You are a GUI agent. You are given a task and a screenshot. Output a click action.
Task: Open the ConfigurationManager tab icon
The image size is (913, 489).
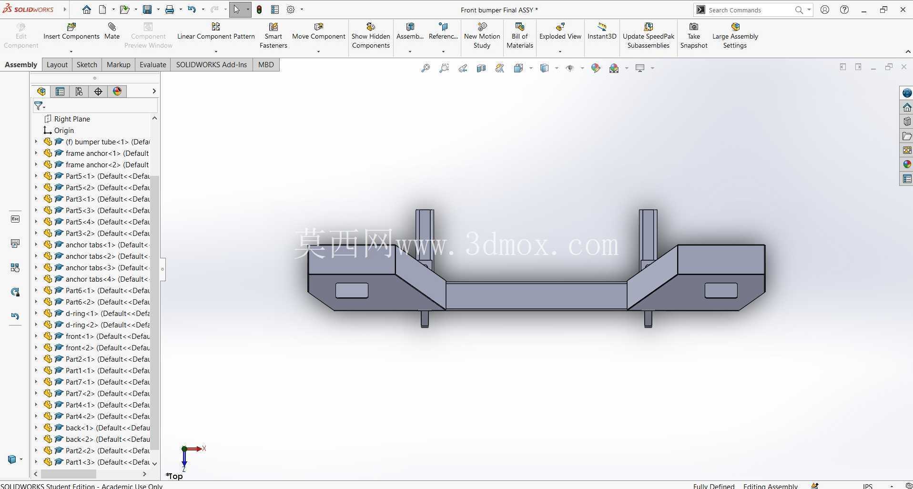point(79,91)
